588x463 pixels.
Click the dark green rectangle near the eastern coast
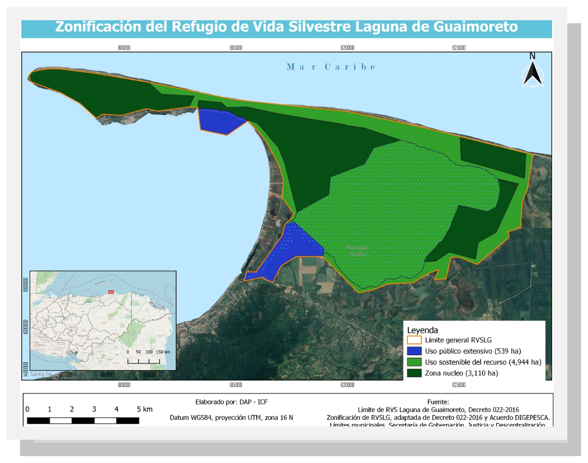(493, 157)
